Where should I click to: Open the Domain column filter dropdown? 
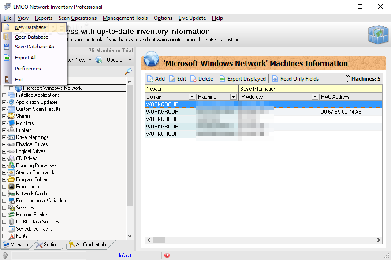click(x=192, y=97)
